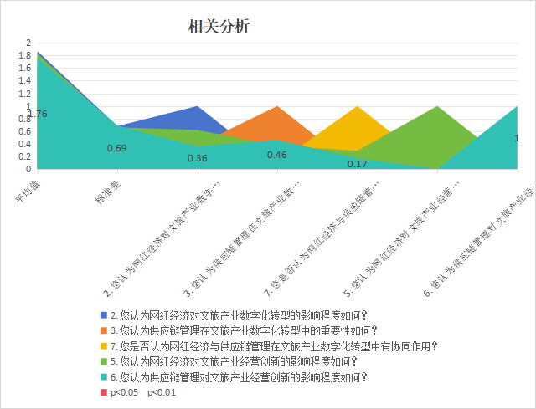This screenshot has height=409, width=536.
Task: Select legend text 3. 您认为供应链管理在文旅产业数字化转型中的重要性如何
Action: [x=245, y=331]
